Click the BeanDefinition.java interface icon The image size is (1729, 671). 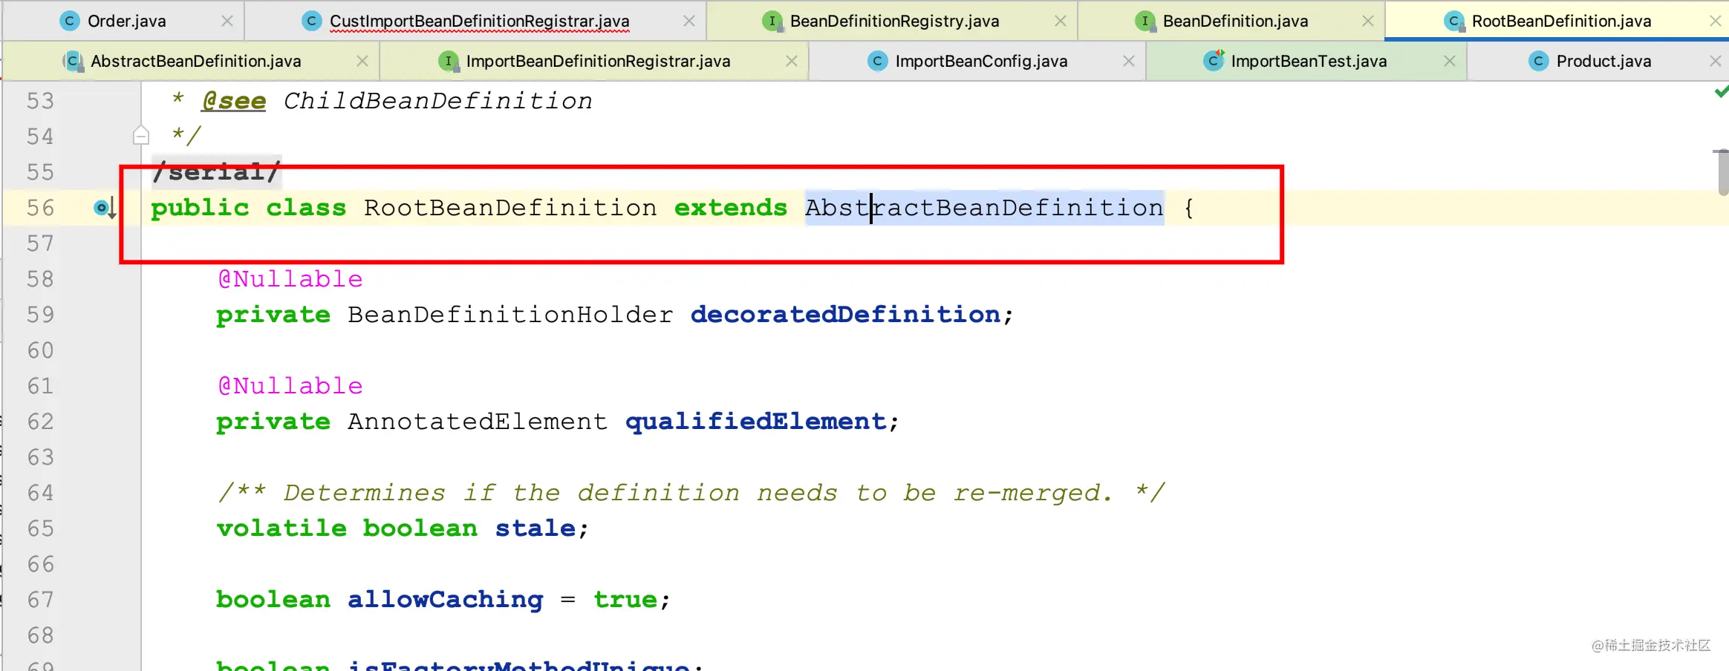click(1145, 21)
